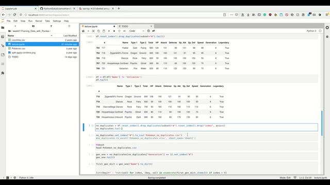This screenshot has width=330, height=185.
Task: Select countries.csv in the file browser
Action: (x=42, y=40)
